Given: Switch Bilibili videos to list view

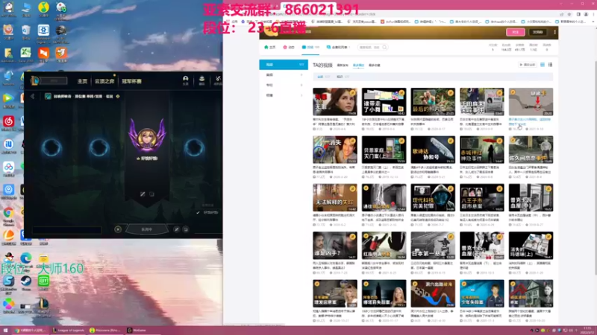Looking at the screenshot, I should (550, 65).
